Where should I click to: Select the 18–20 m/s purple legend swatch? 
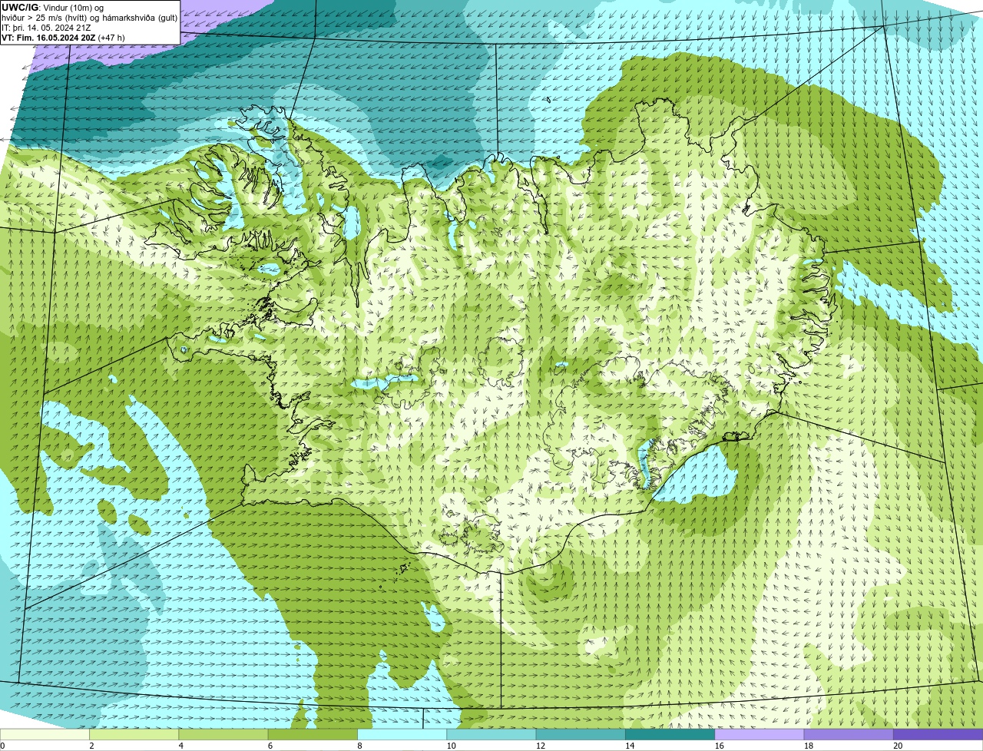849,734
